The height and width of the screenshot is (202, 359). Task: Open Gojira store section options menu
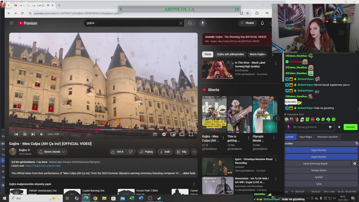coord(194,184)
